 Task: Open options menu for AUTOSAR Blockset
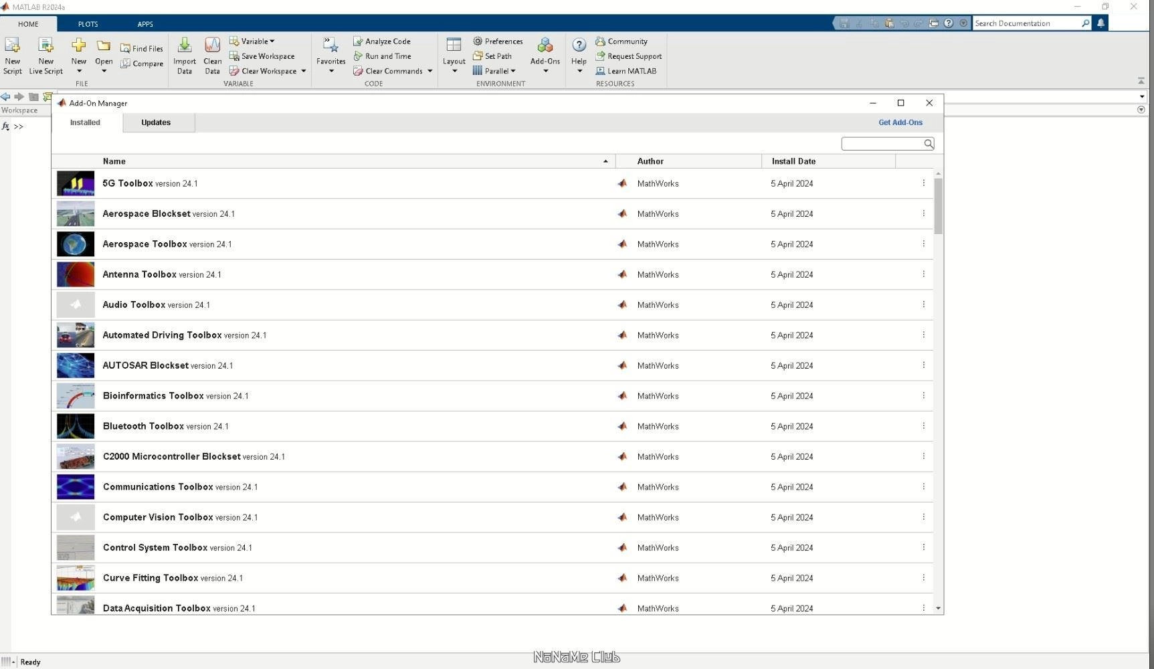[x=924, y=365]
